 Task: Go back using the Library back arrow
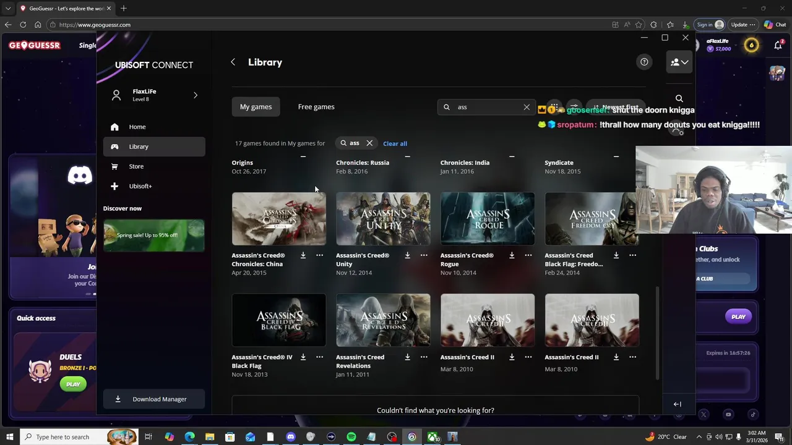coord(233,62)
